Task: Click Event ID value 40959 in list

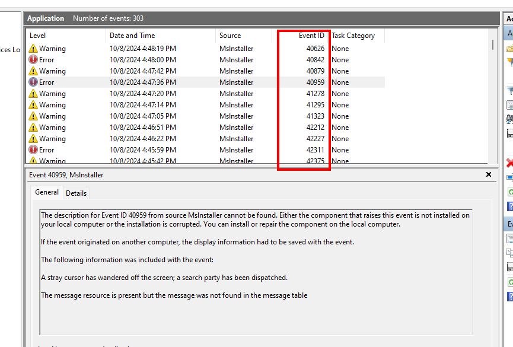Action: pyautogui.click(x=316, y=82)
